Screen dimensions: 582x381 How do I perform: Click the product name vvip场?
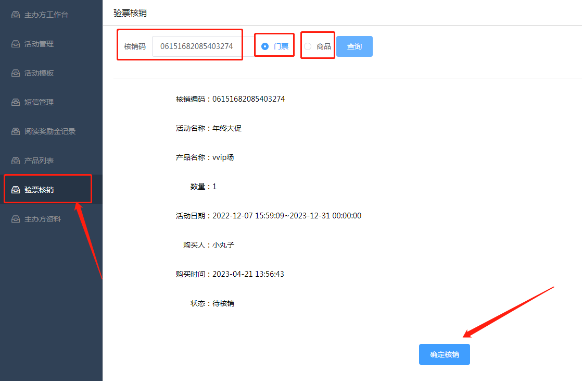point(223,157)
